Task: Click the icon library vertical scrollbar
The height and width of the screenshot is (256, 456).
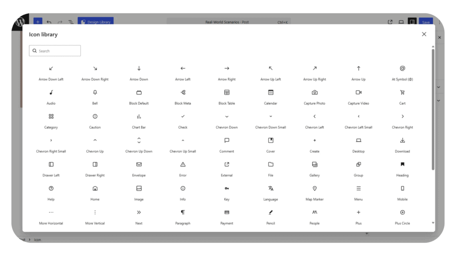Action: [433, 109]
